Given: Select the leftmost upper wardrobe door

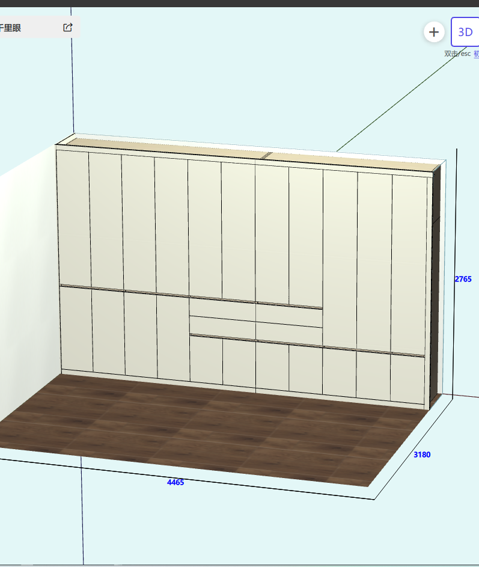Looking at the screenshot, I should click(x=73, y=216).
